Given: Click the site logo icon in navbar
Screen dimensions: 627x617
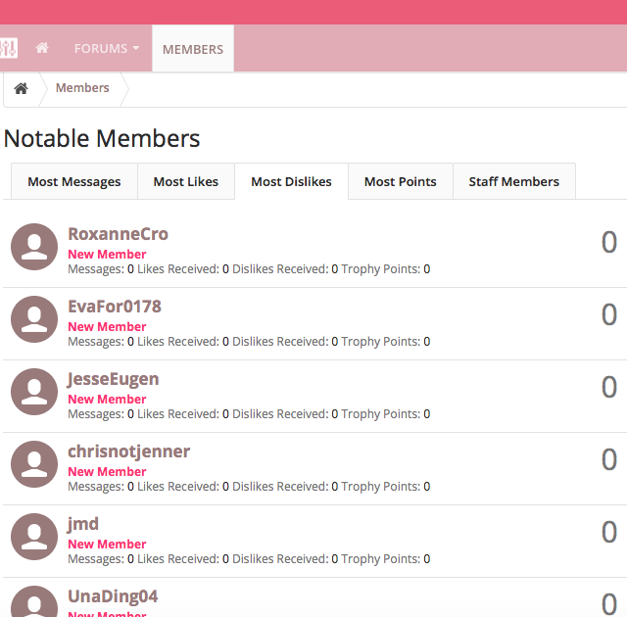Looking at the screenshot, I should (x=9, y=48).
